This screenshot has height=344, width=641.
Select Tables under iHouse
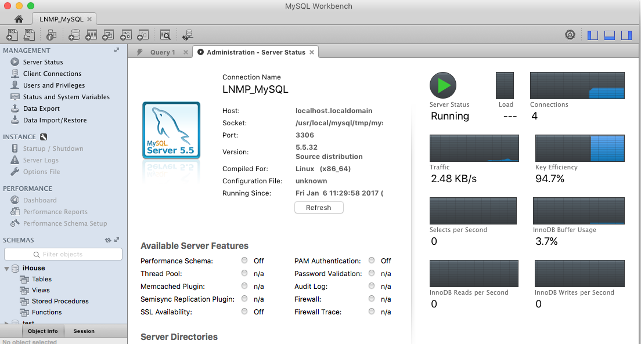[x=42, y=279]
